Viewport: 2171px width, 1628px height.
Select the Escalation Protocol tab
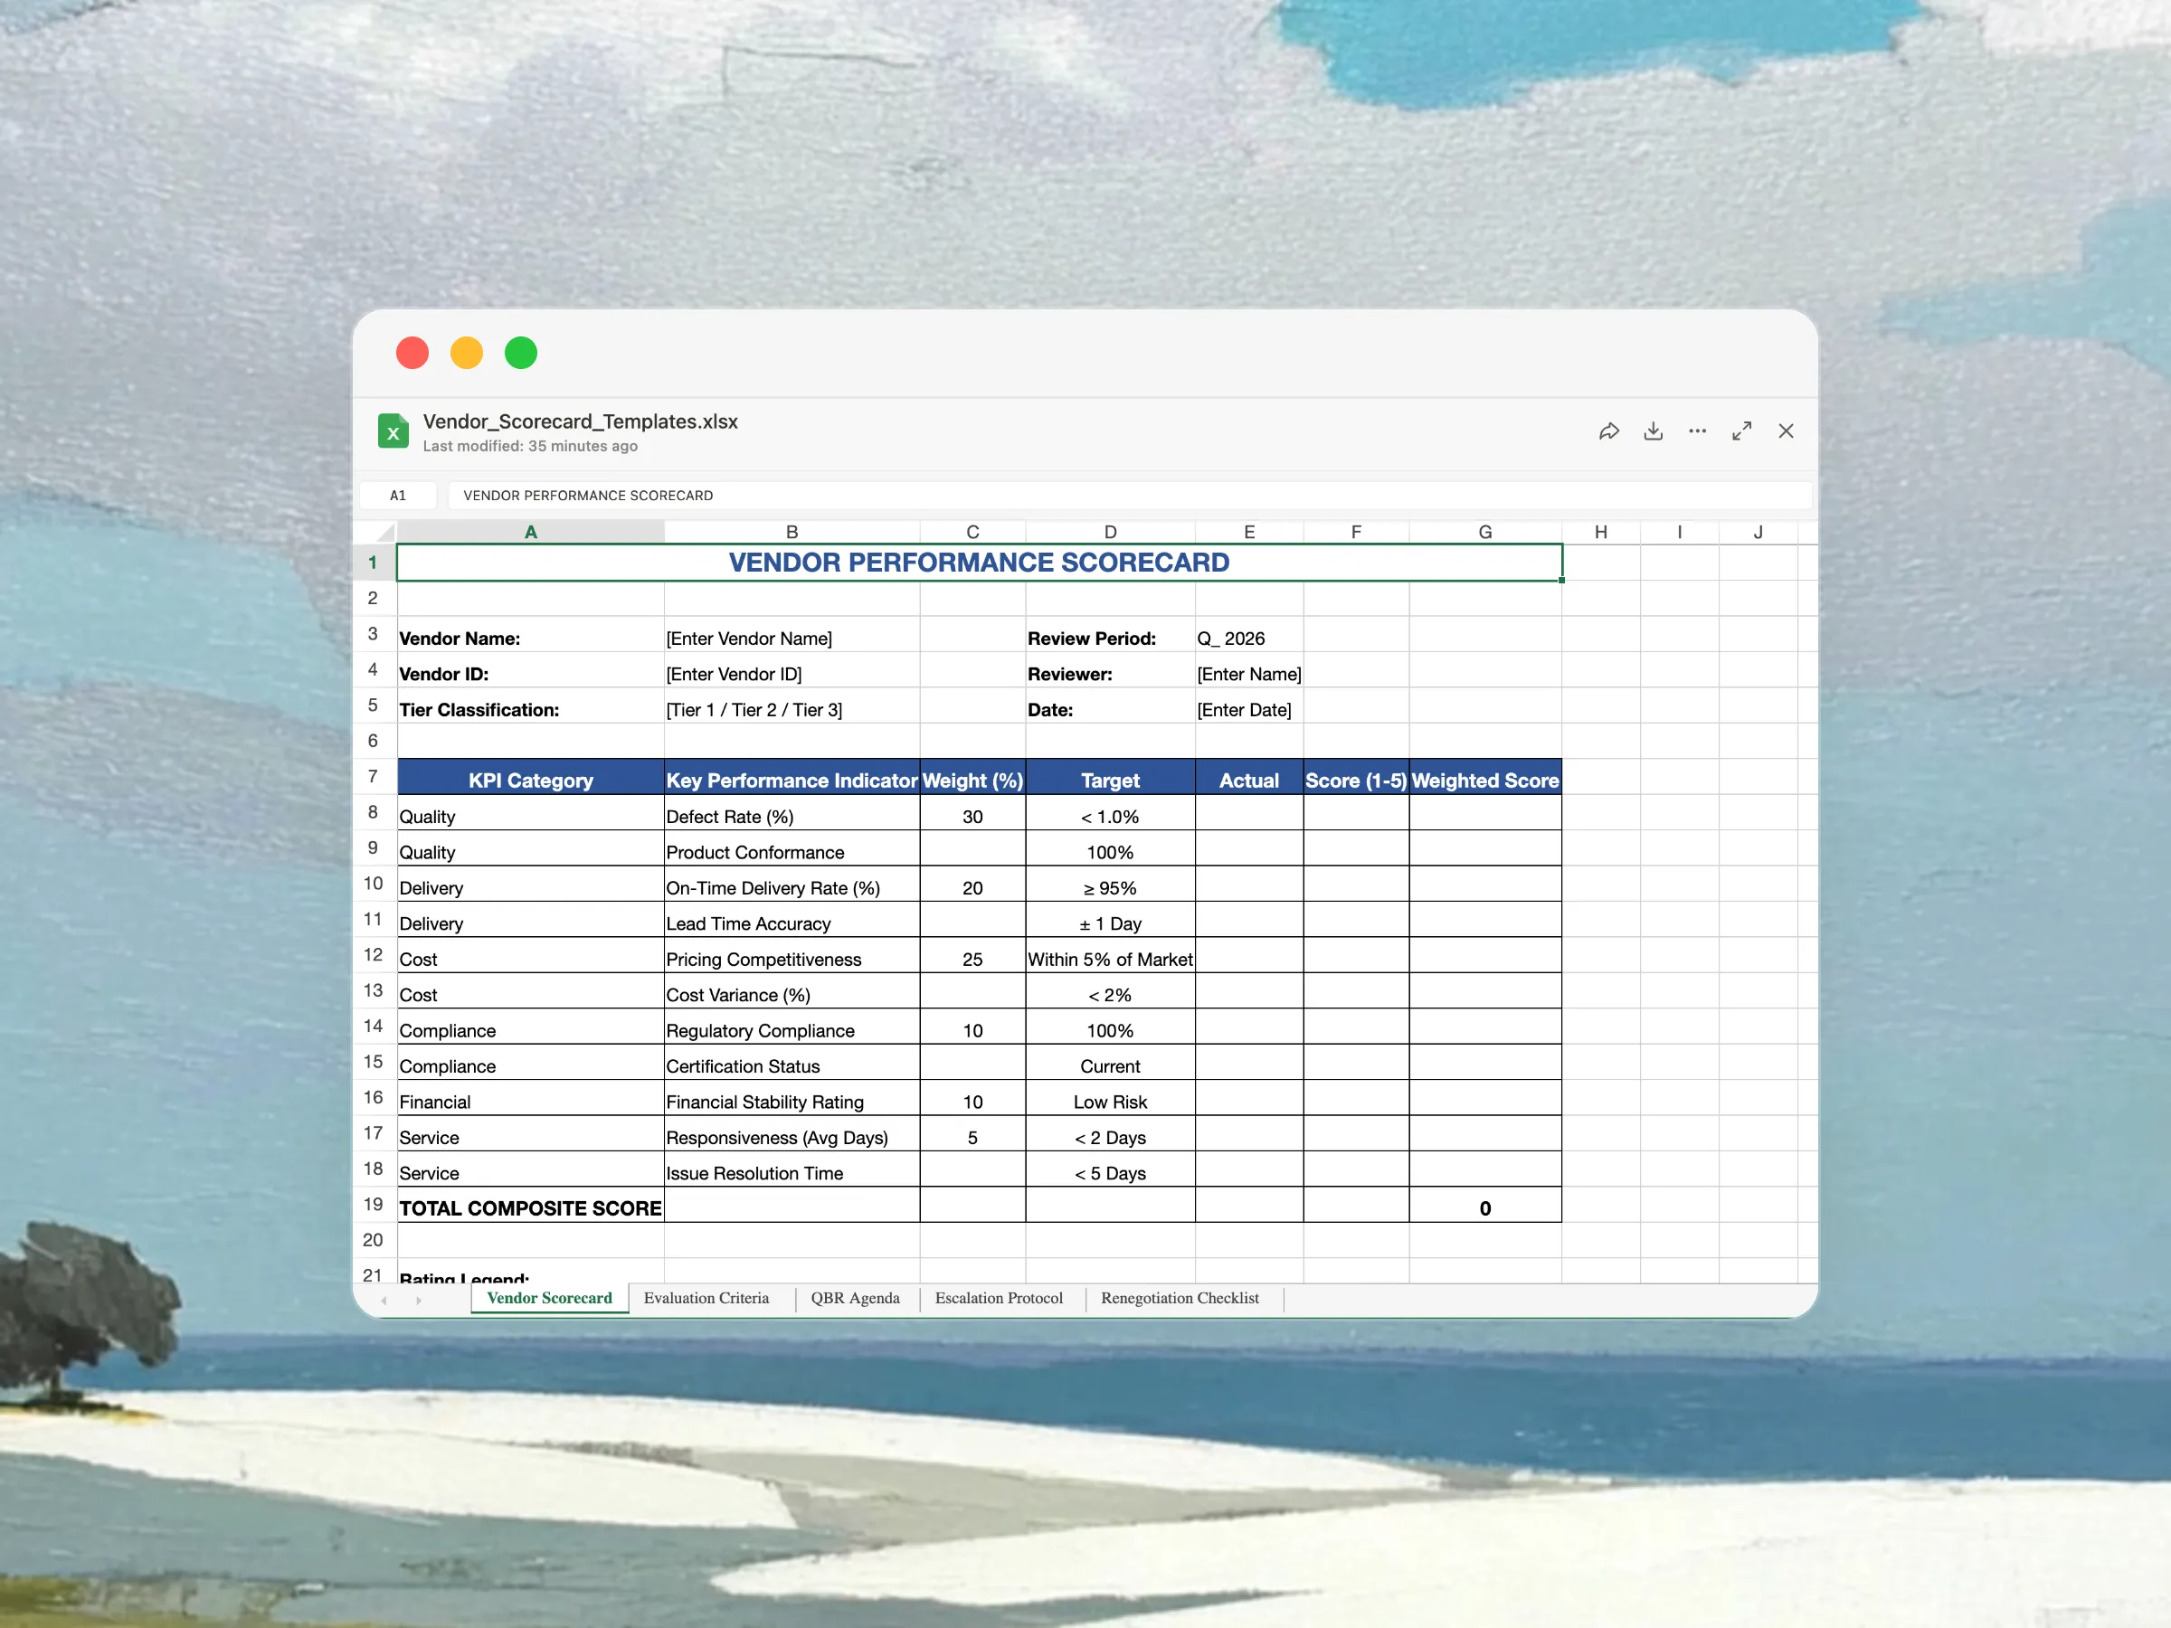point(998,1298)
